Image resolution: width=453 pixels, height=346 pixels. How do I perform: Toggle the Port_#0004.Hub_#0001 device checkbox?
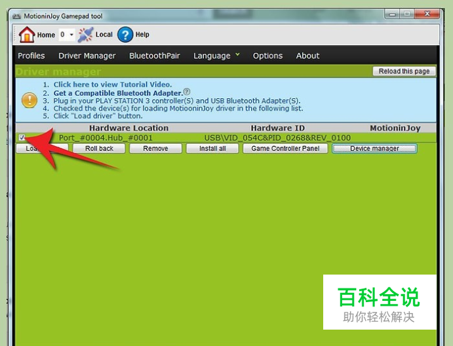pos(22,137)
